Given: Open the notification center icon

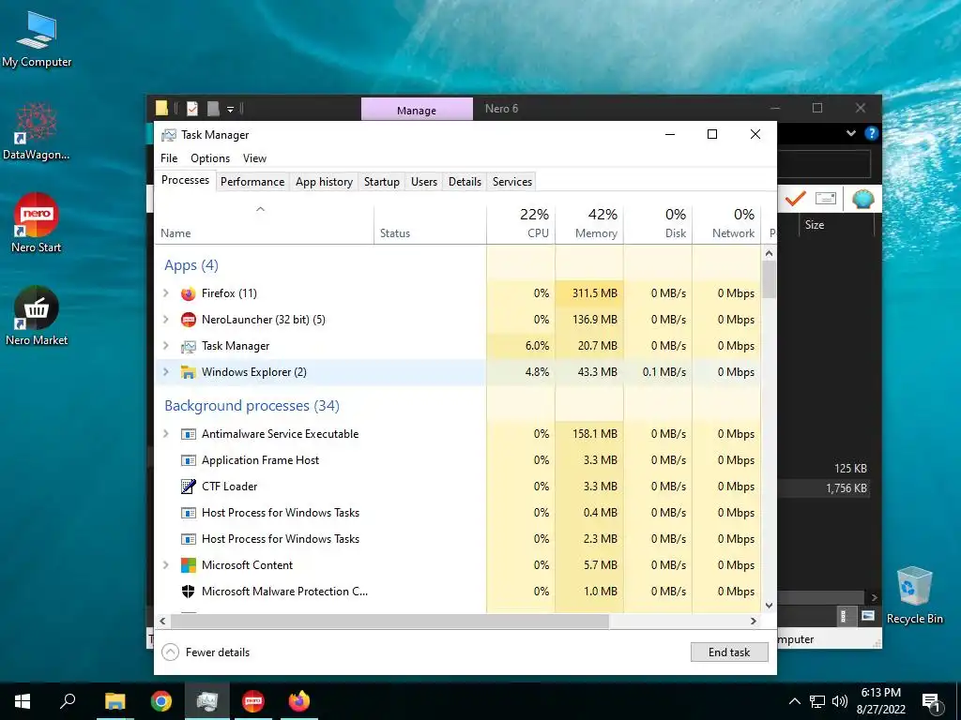Looking at the screenshot, I should pos(931,701).
